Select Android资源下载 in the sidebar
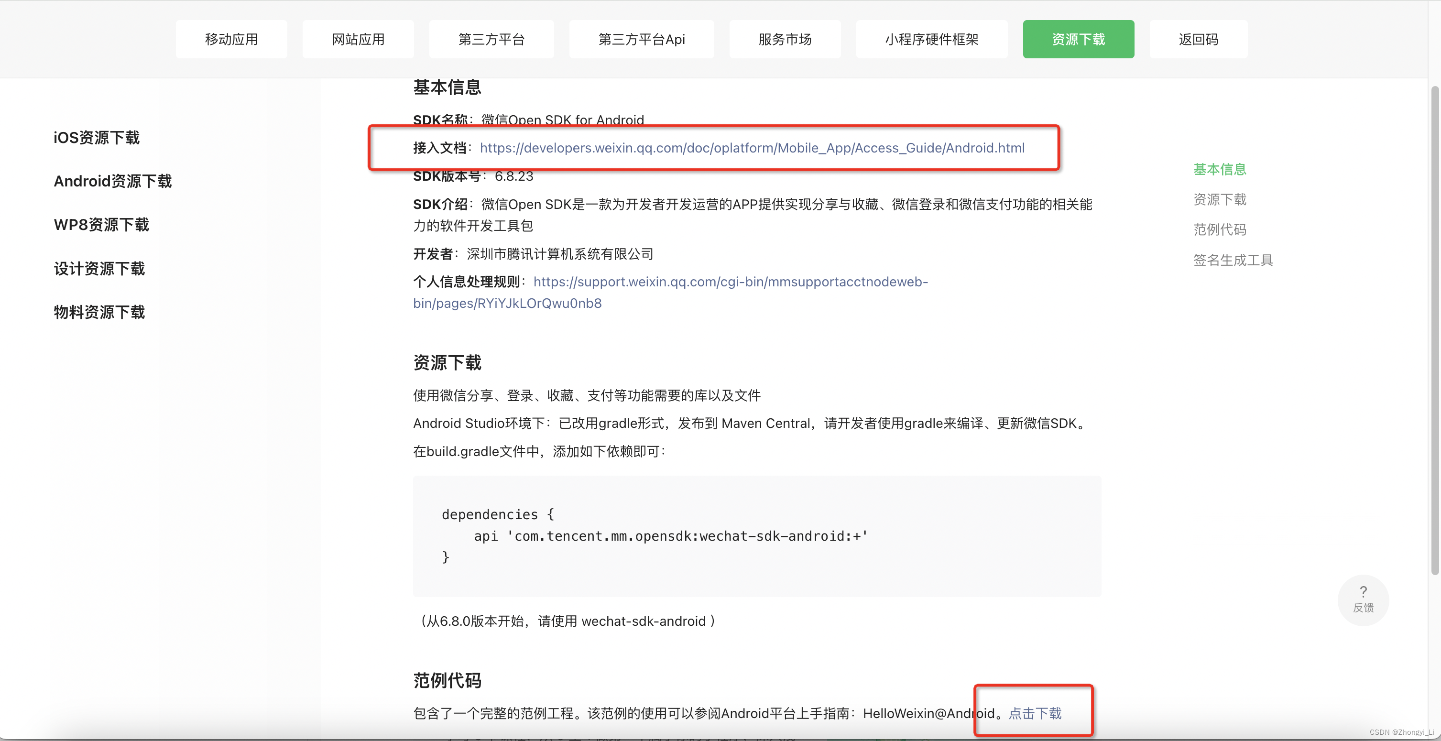1441x741 pixels. tap(112, 181)
